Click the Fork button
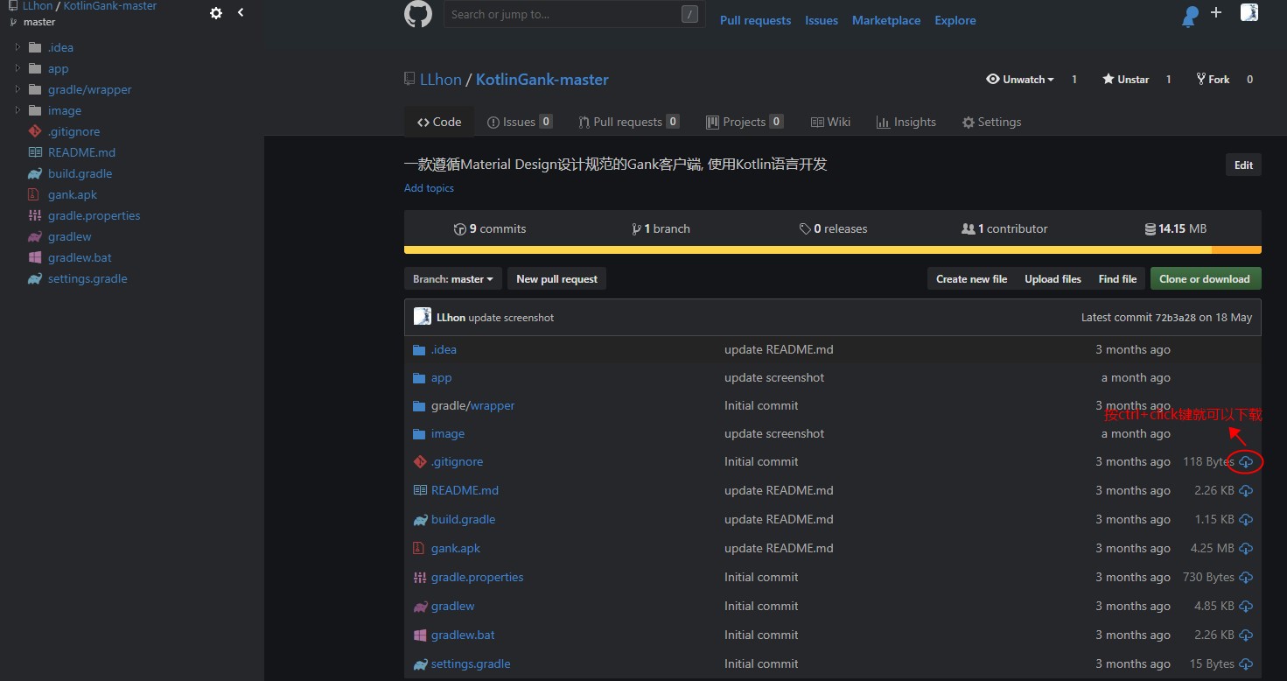The image size is (1287, 681). click(1213, 79)
